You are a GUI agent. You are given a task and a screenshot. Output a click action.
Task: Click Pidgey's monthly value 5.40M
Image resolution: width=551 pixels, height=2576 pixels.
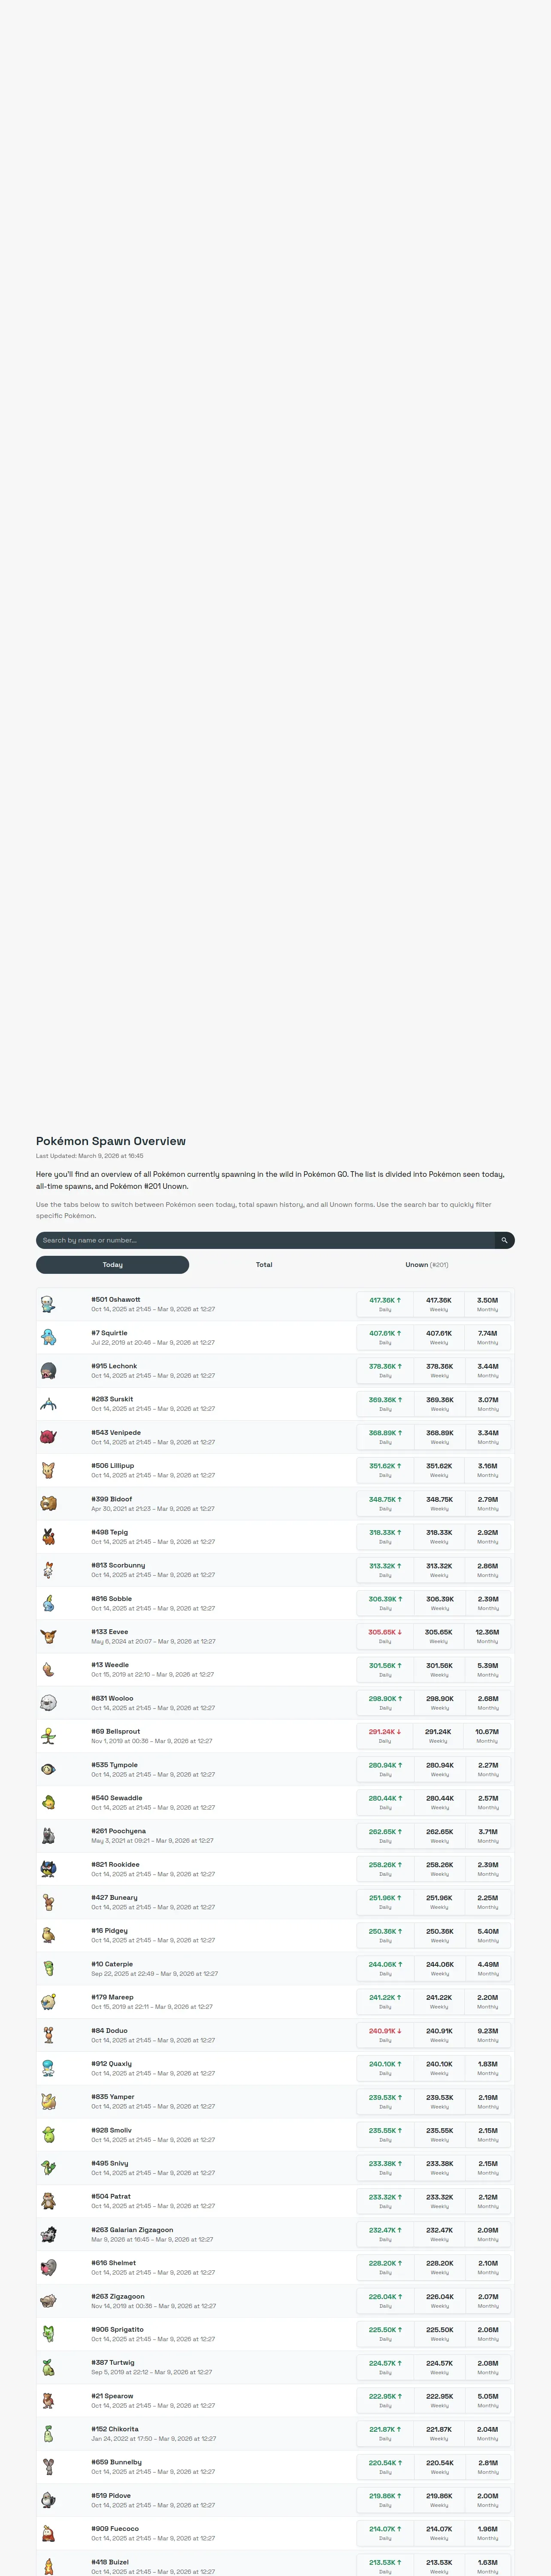(x=487, y=1931)
